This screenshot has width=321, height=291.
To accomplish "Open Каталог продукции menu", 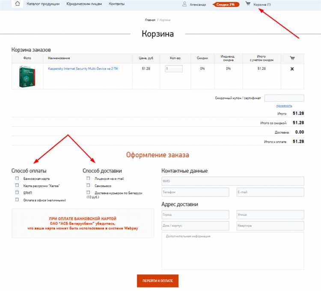I will [44, 4].
